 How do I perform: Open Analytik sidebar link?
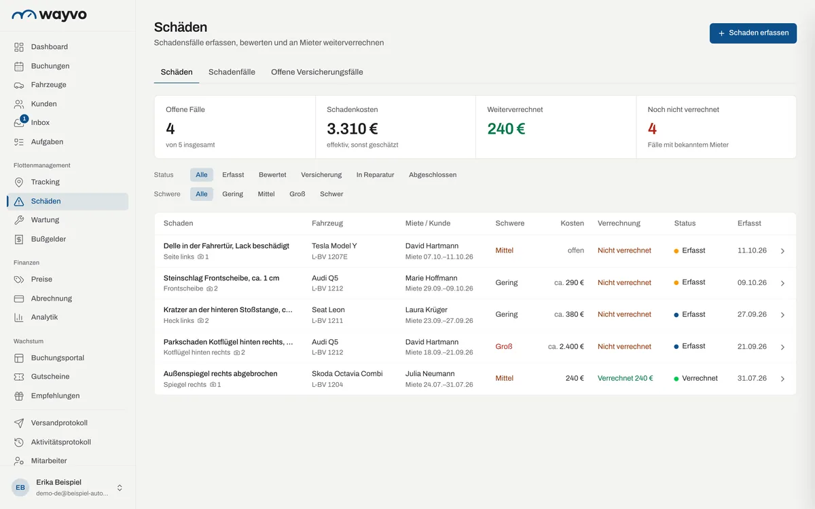[x=68, y=317]
